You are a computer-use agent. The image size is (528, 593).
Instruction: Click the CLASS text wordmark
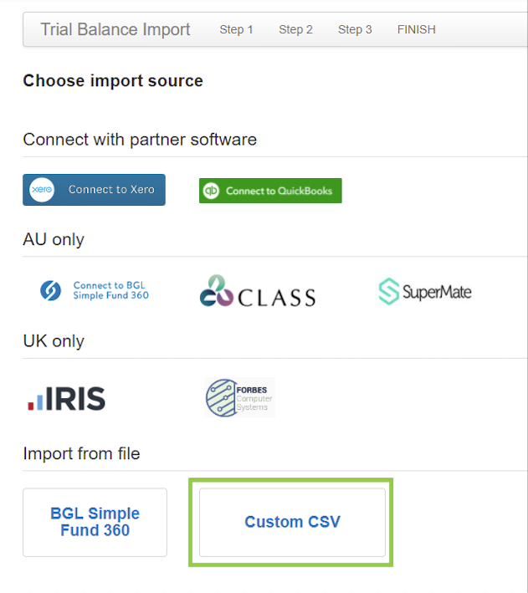(x=277, y=297)
